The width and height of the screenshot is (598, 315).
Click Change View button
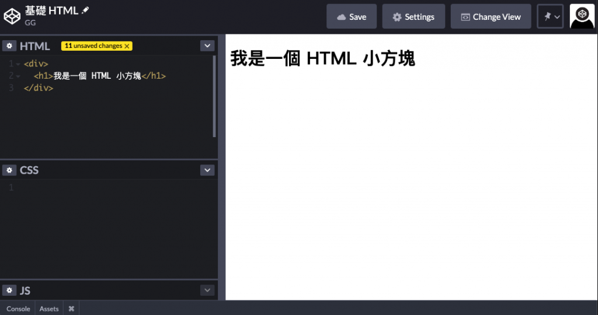(x=491, y=16)
